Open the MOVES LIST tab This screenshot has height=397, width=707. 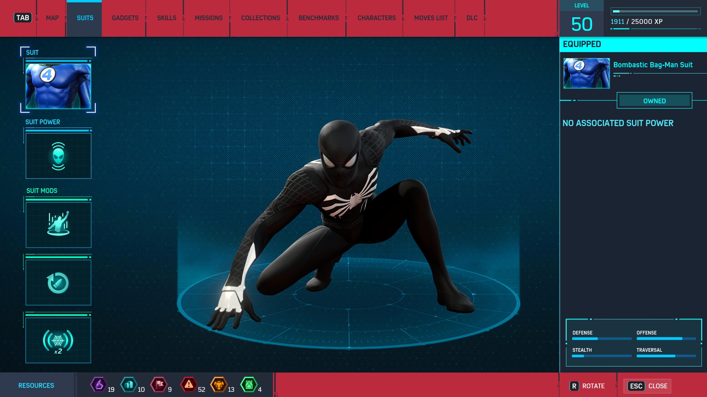pos(431,18)
